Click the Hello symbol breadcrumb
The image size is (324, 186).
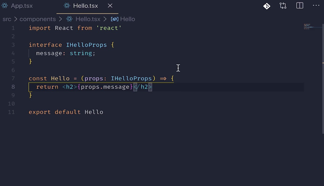coord(128,19)
